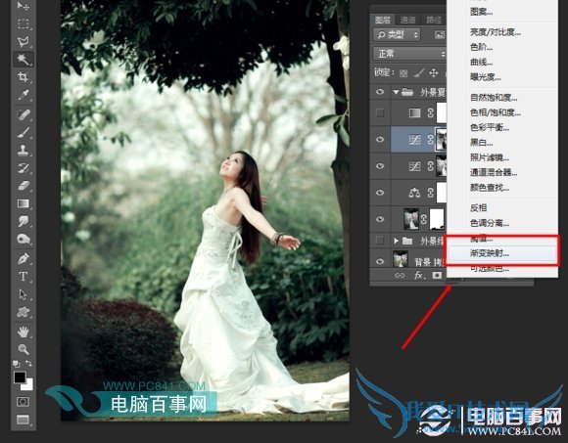
Task: Select the History Brush tool
Action: pyautogui.click(x=24, y=168)
